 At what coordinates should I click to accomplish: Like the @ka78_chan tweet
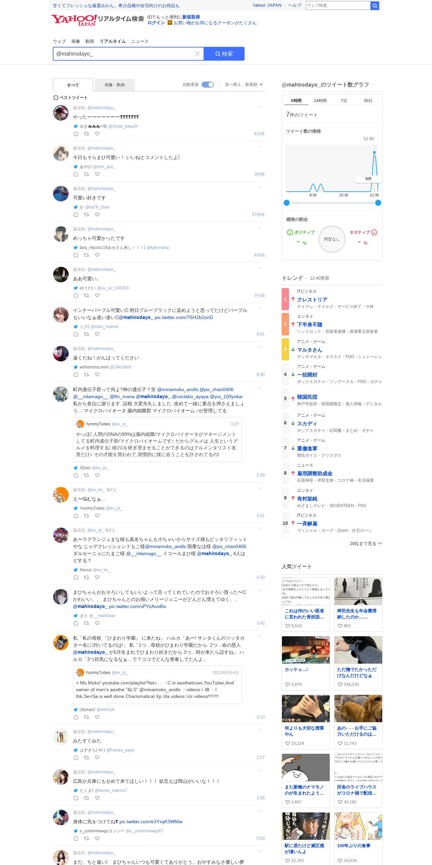point(97,215)
